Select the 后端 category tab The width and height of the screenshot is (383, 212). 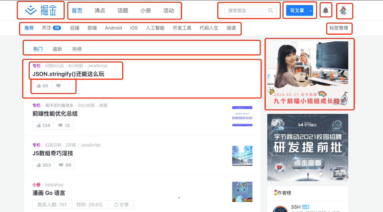coord(75,28)
